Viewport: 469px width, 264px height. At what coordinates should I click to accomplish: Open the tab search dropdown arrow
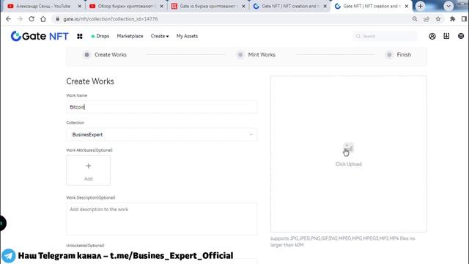(x=448, y=6)
